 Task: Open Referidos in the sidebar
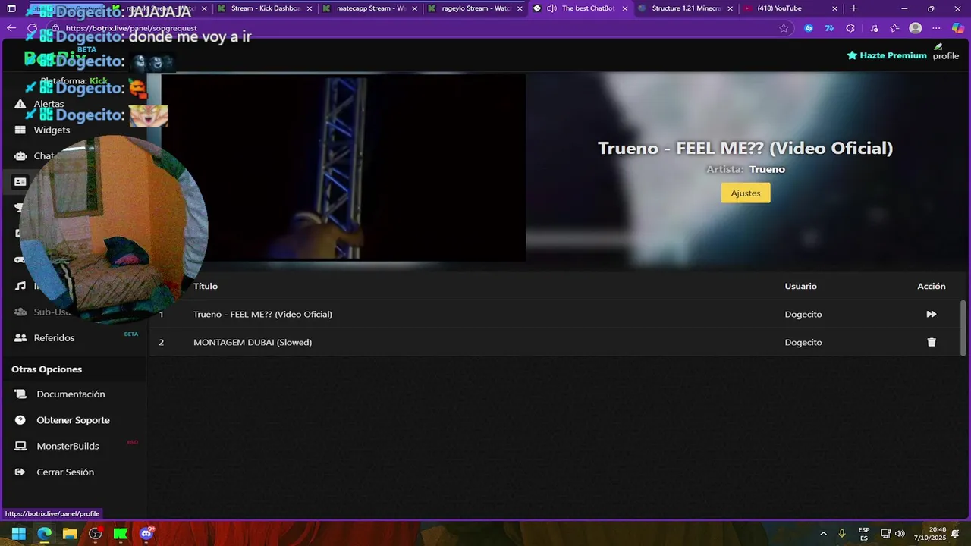(x=54, y=337)
